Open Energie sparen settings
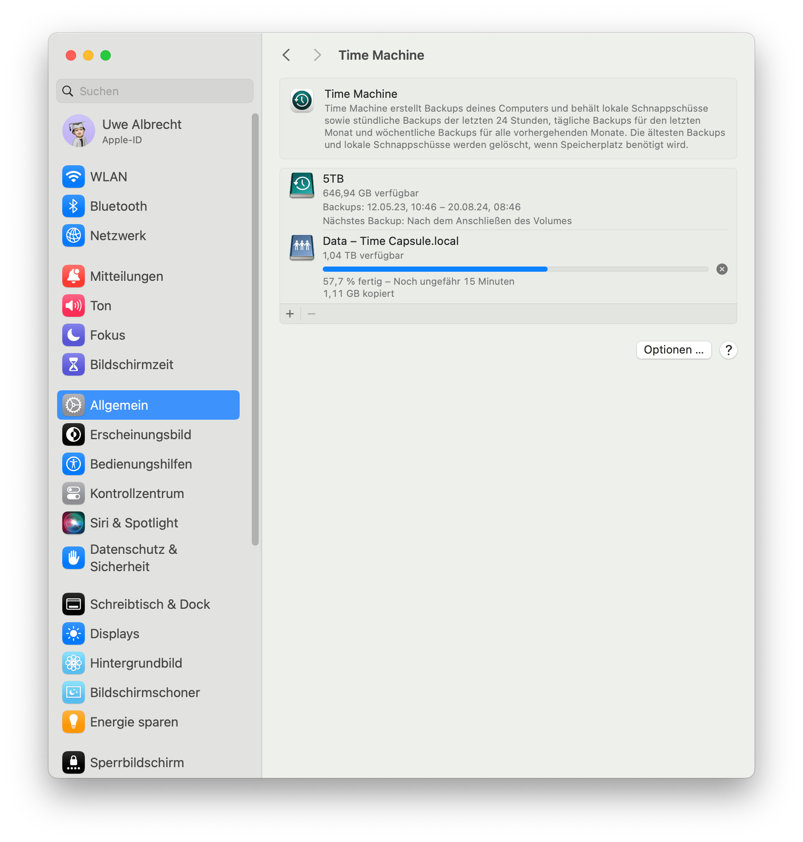The image size is (803, 842). [x=134, y=722]
